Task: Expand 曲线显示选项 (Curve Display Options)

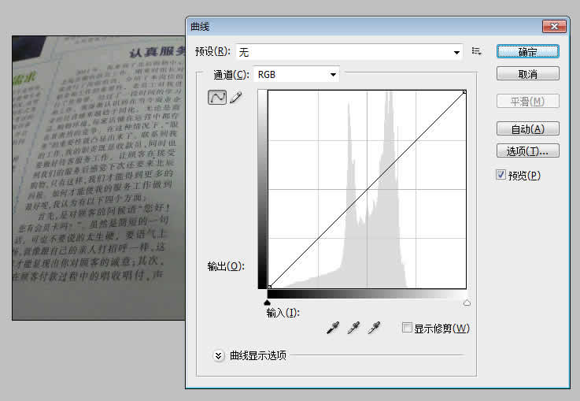Action: 219,355
